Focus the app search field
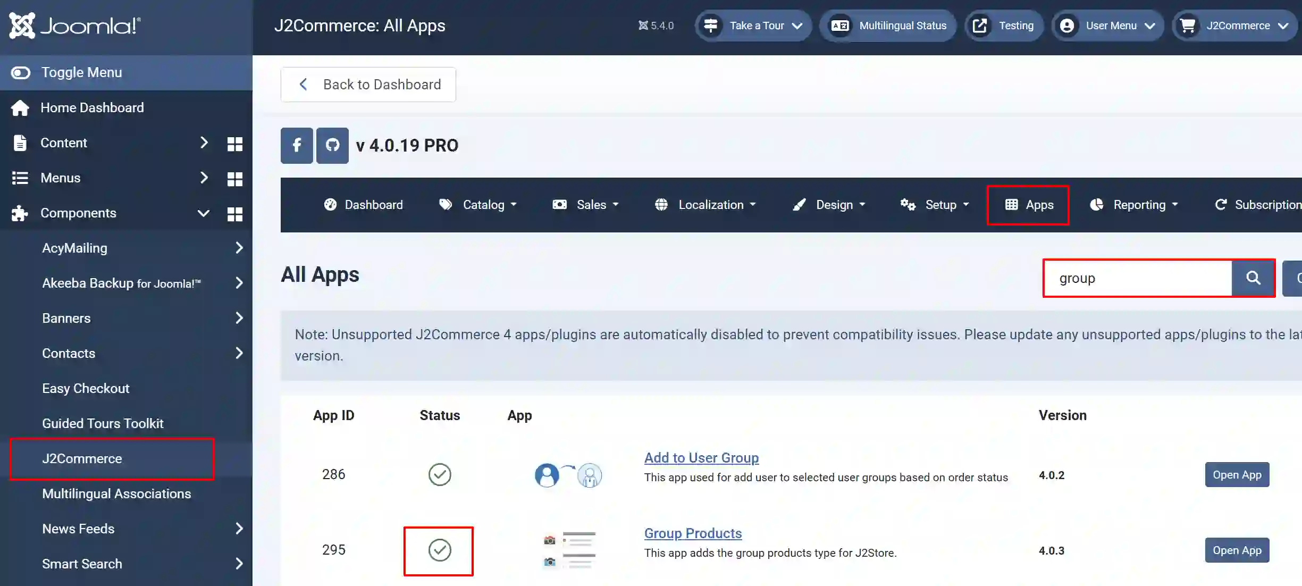The width and height of the screenshot is (1302, 586). pyautogui.click(x=1138, y=278)
